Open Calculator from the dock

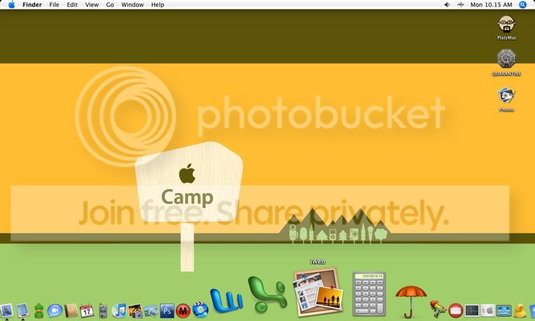[x=369, y=294]
